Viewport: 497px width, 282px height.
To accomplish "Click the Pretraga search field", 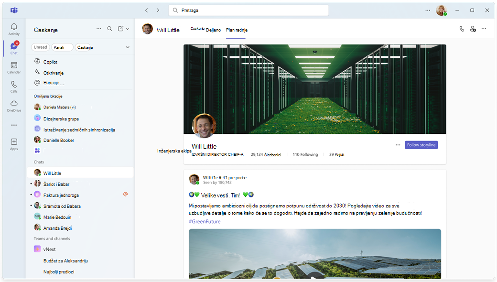I will [x=248, y=11].
